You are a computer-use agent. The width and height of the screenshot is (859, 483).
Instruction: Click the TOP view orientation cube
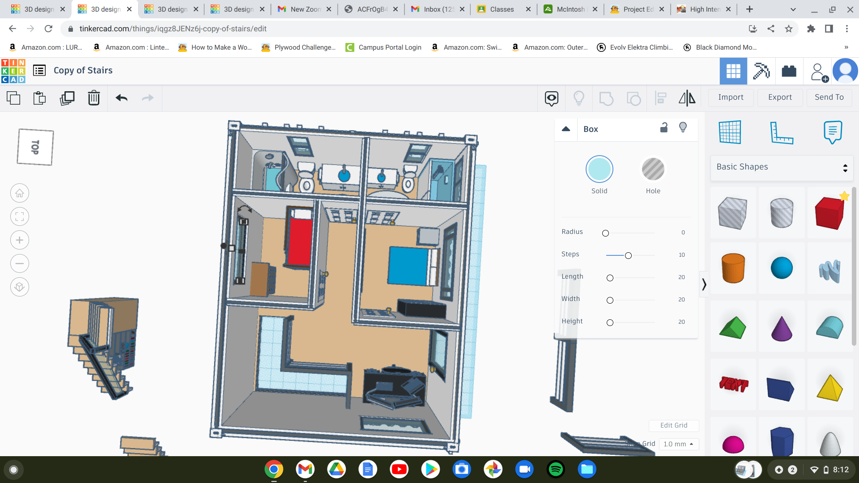[x=35, y=147]
